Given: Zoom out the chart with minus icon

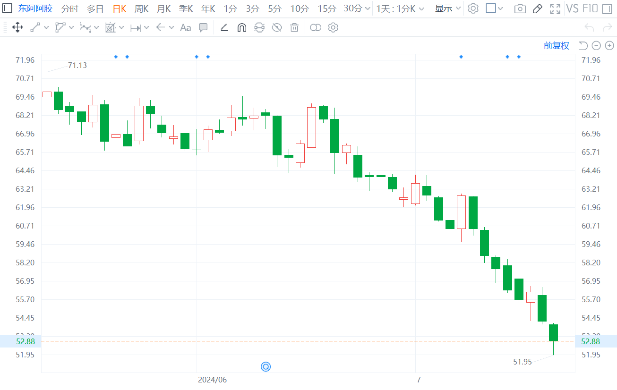Looking at the screenshot, I should pyautogui.click(x=596, y=45).
